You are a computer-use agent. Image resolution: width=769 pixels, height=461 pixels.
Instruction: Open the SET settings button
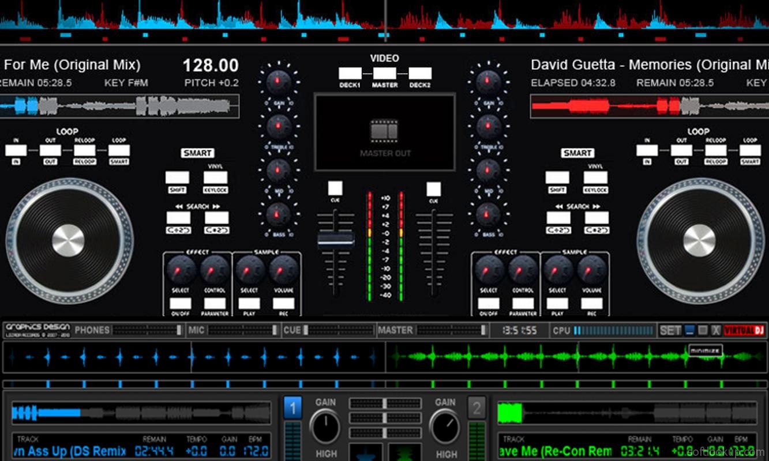tap(670, 330)
